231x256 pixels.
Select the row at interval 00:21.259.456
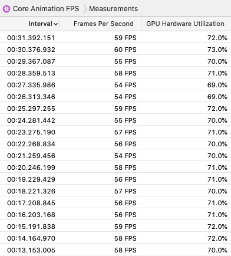[x=115, y=156]
